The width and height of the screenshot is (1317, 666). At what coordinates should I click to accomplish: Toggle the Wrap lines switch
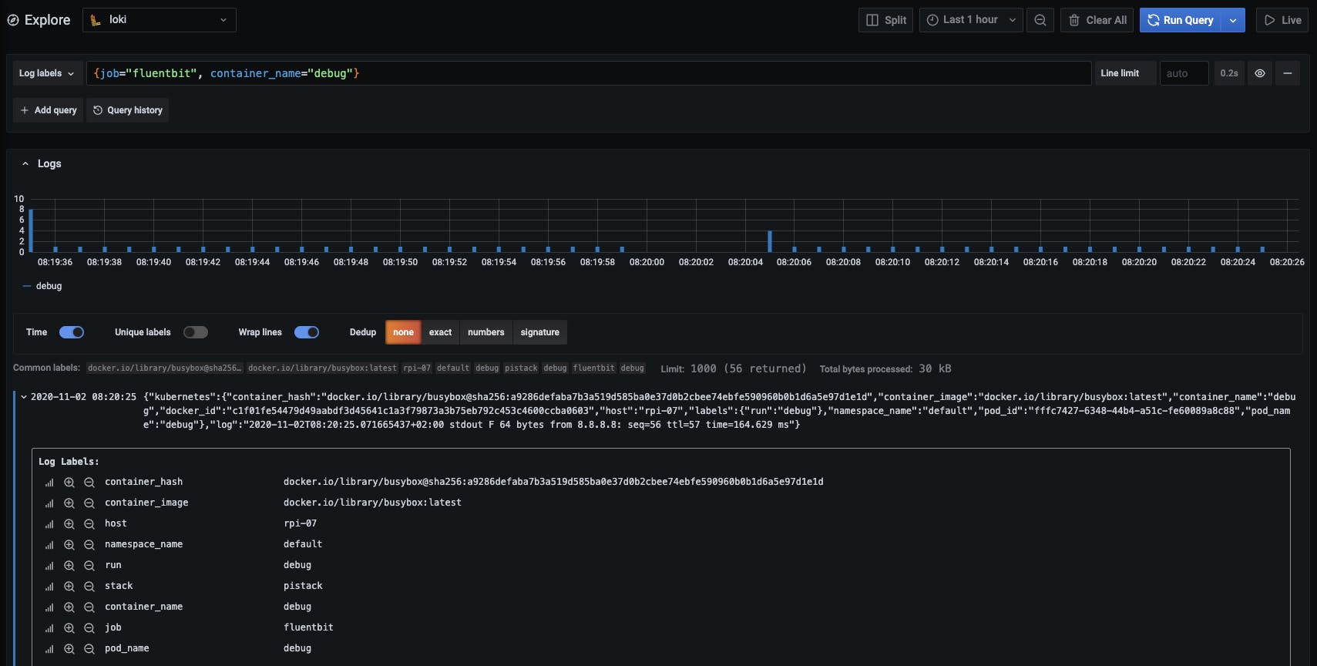307,332
